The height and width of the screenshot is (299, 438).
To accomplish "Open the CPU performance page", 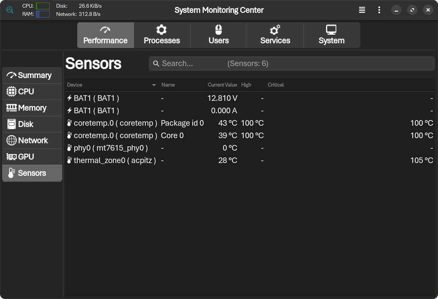I will coord(32,92).
